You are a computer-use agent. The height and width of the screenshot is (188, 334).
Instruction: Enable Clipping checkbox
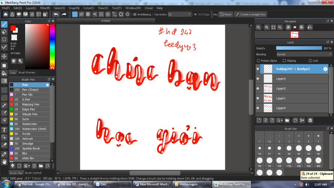284,61
